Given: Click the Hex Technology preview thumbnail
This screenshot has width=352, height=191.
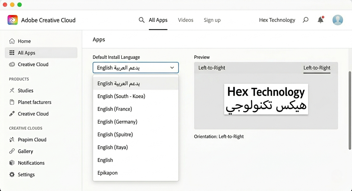Looking at the screenshot, I should click(x=266, y=99).
